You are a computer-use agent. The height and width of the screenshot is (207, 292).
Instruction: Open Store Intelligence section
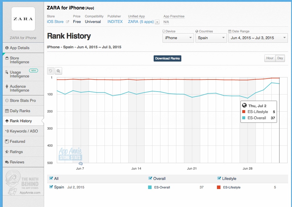(23, 60)
